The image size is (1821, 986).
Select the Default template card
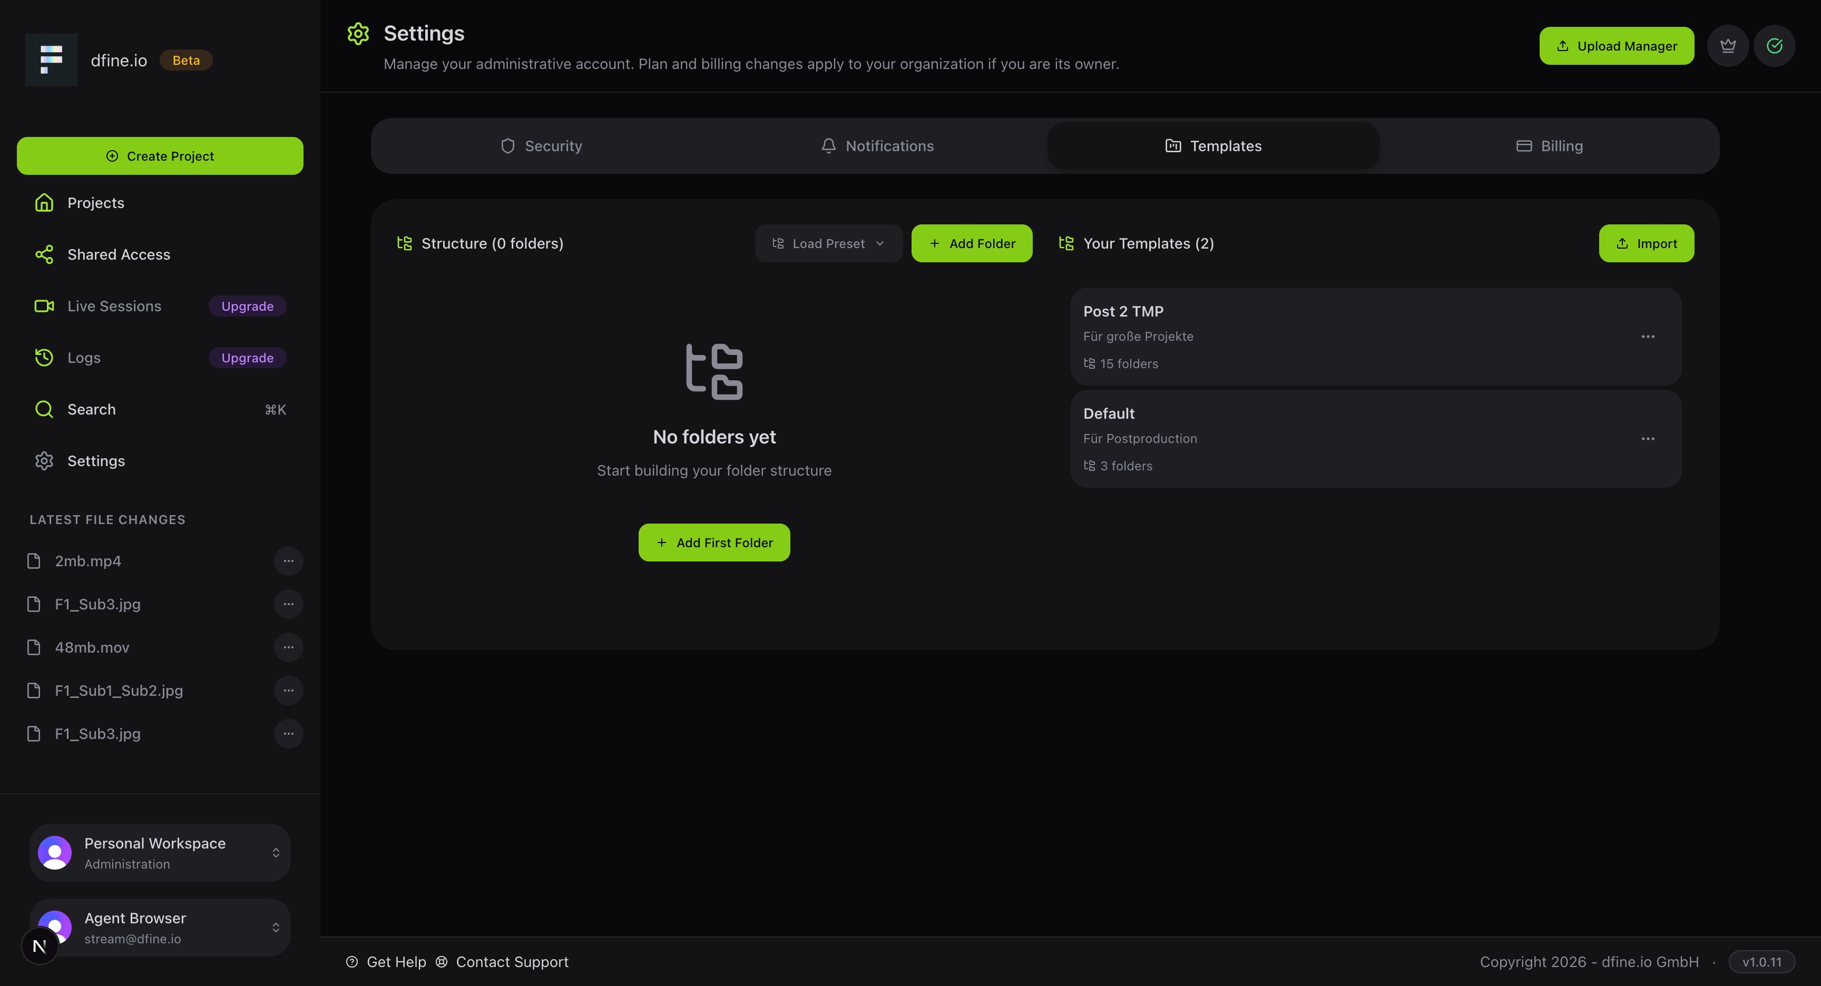(1376, 438)
